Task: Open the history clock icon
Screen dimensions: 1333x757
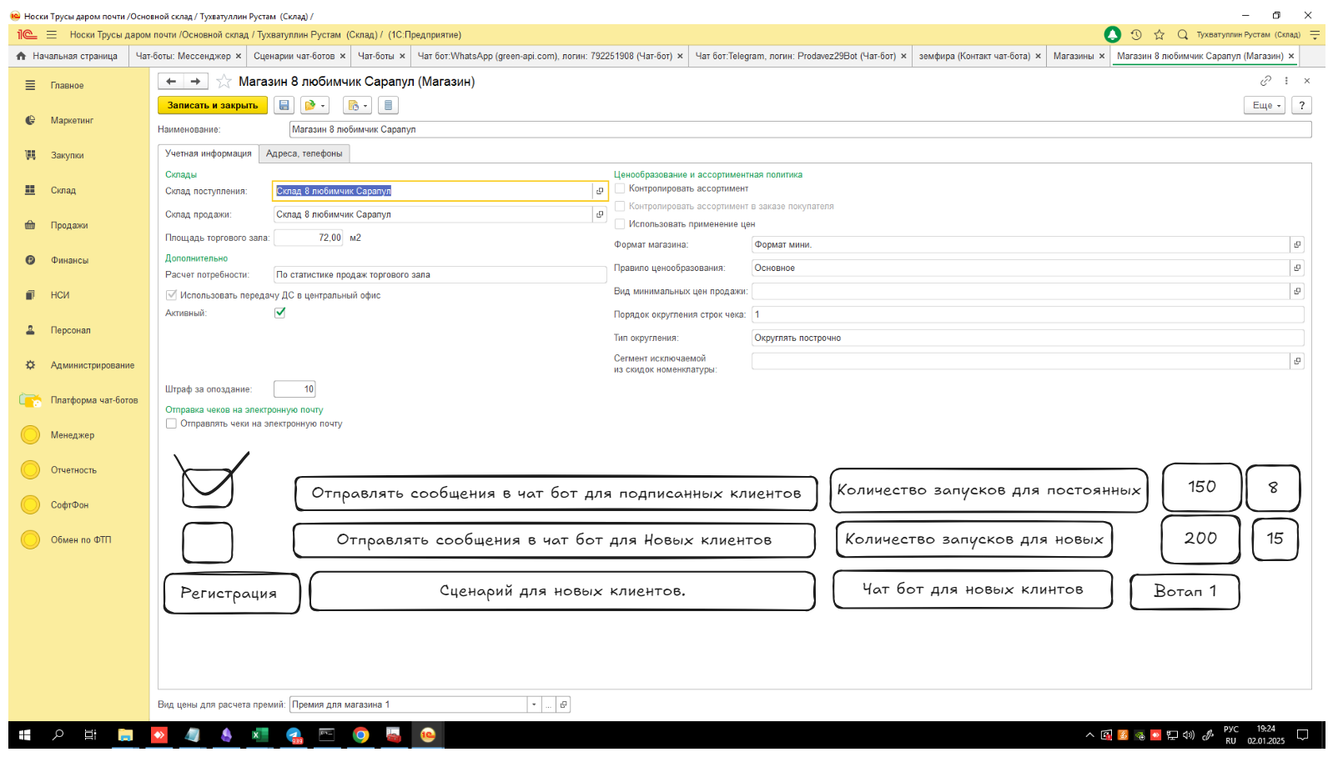Action: (1136, 34)
